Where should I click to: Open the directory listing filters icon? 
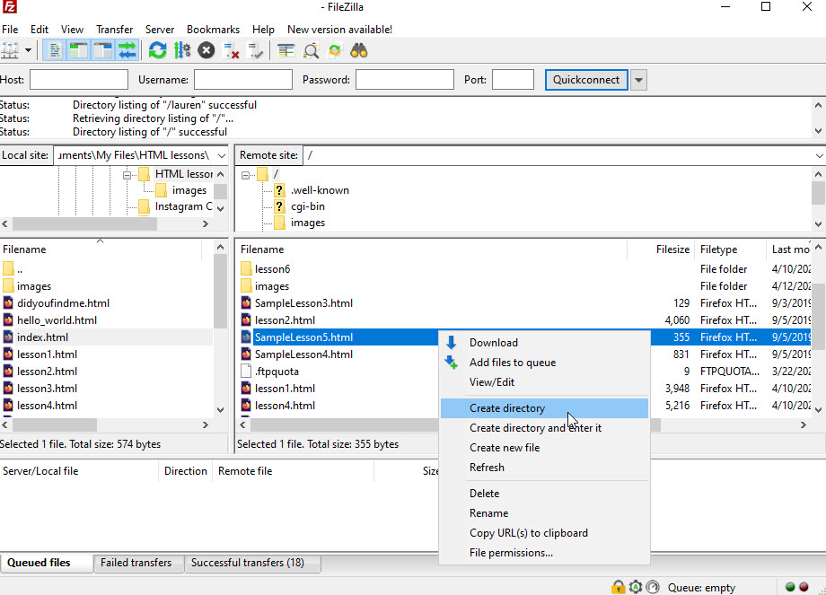286,51
